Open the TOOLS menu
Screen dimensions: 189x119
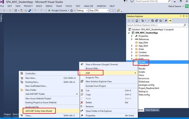(x=69, y=6)
